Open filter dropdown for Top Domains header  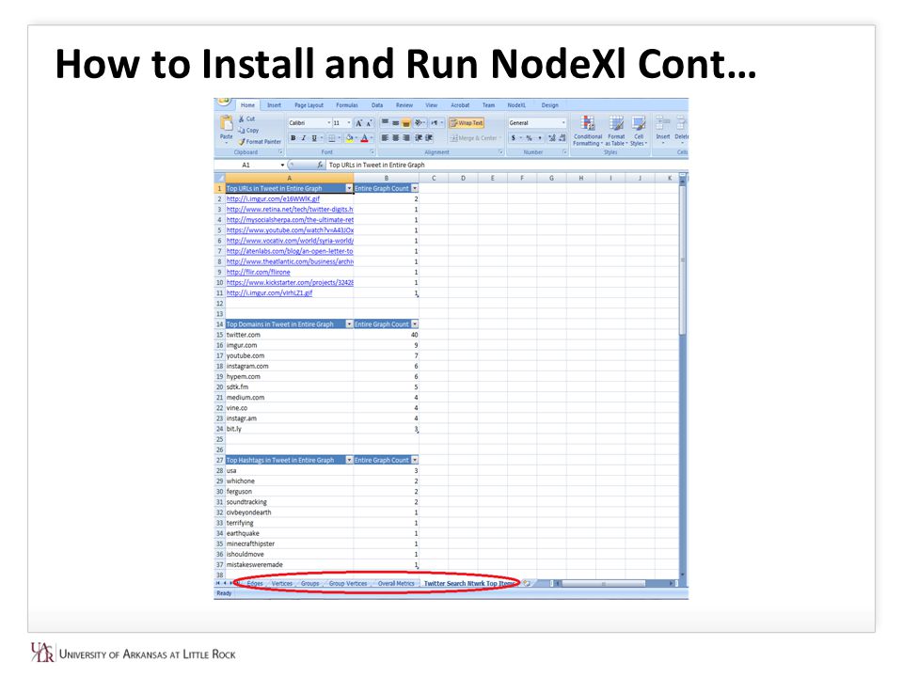(x=349, y=324)
